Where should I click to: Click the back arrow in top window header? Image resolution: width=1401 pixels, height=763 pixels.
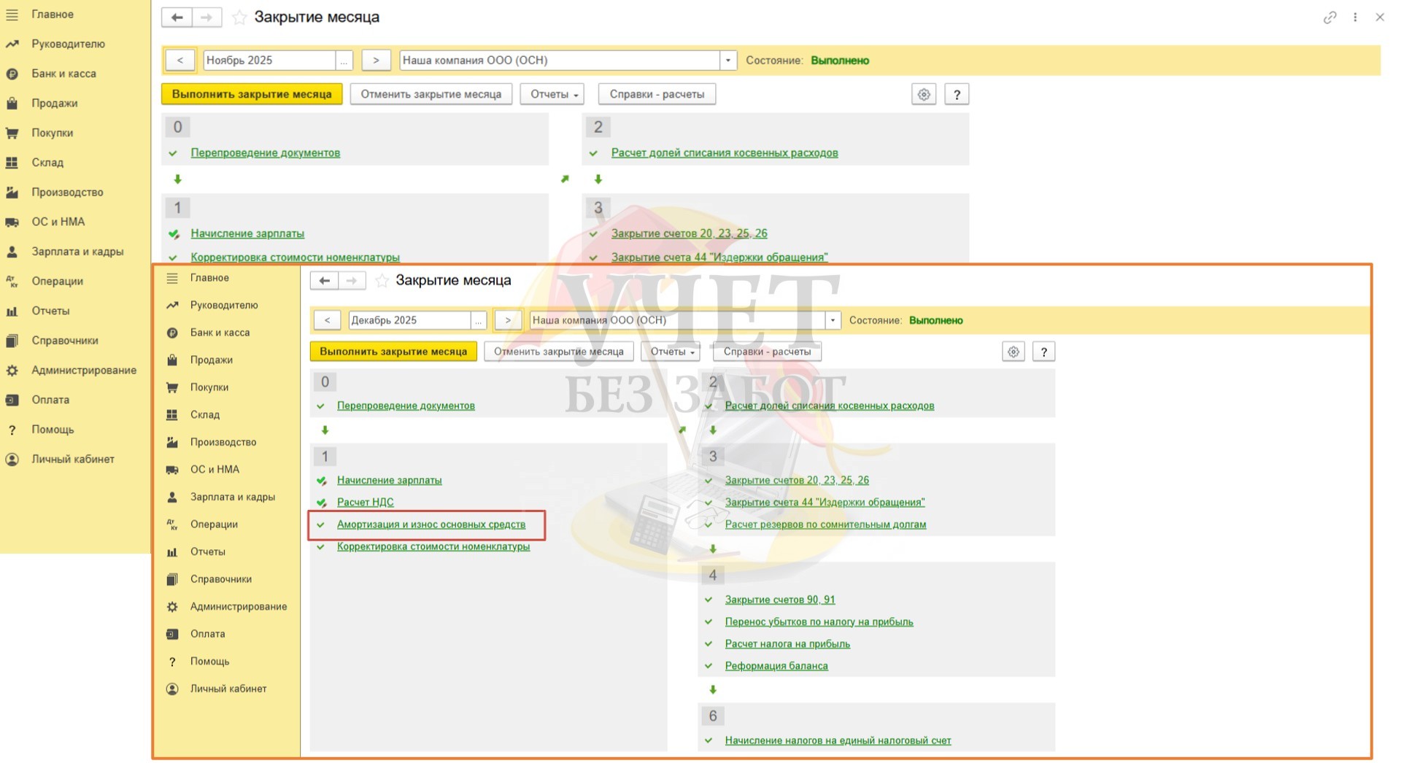(x=177, y=18)
